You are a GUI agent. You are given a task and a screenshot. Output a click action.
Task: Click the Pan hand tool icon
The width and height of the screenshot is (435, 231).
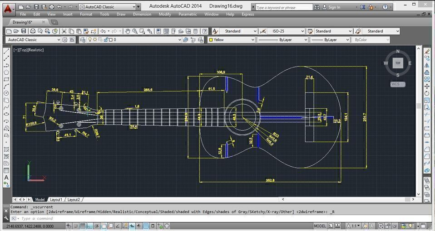coord(128,31)
